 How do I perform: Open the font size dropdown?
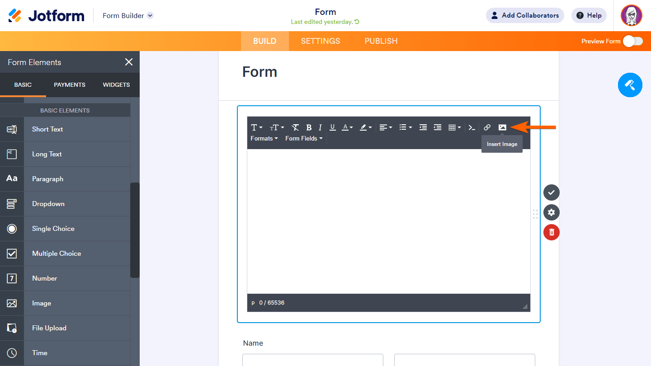[x=277, y=127]
